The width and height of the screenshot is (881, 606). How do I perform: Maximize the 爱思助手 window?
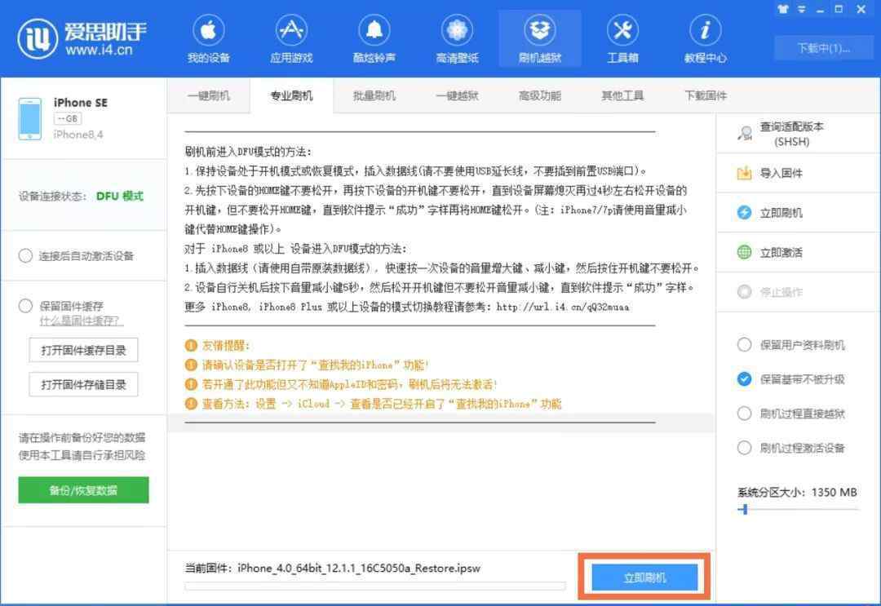839,9
